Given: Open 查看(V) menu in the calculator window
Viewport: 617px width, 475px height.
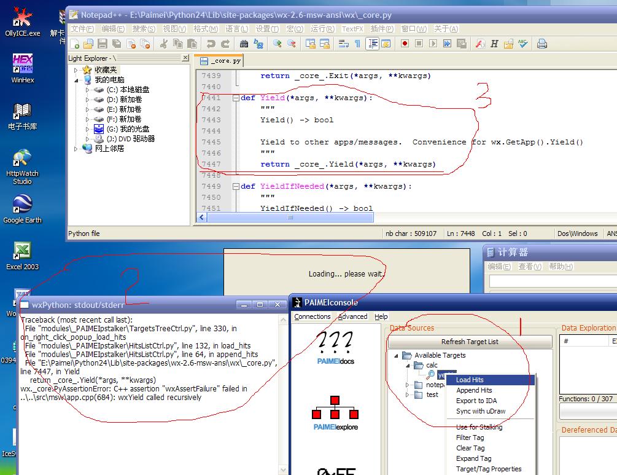Looking at the screenshot, I should [x=530, y=267].
